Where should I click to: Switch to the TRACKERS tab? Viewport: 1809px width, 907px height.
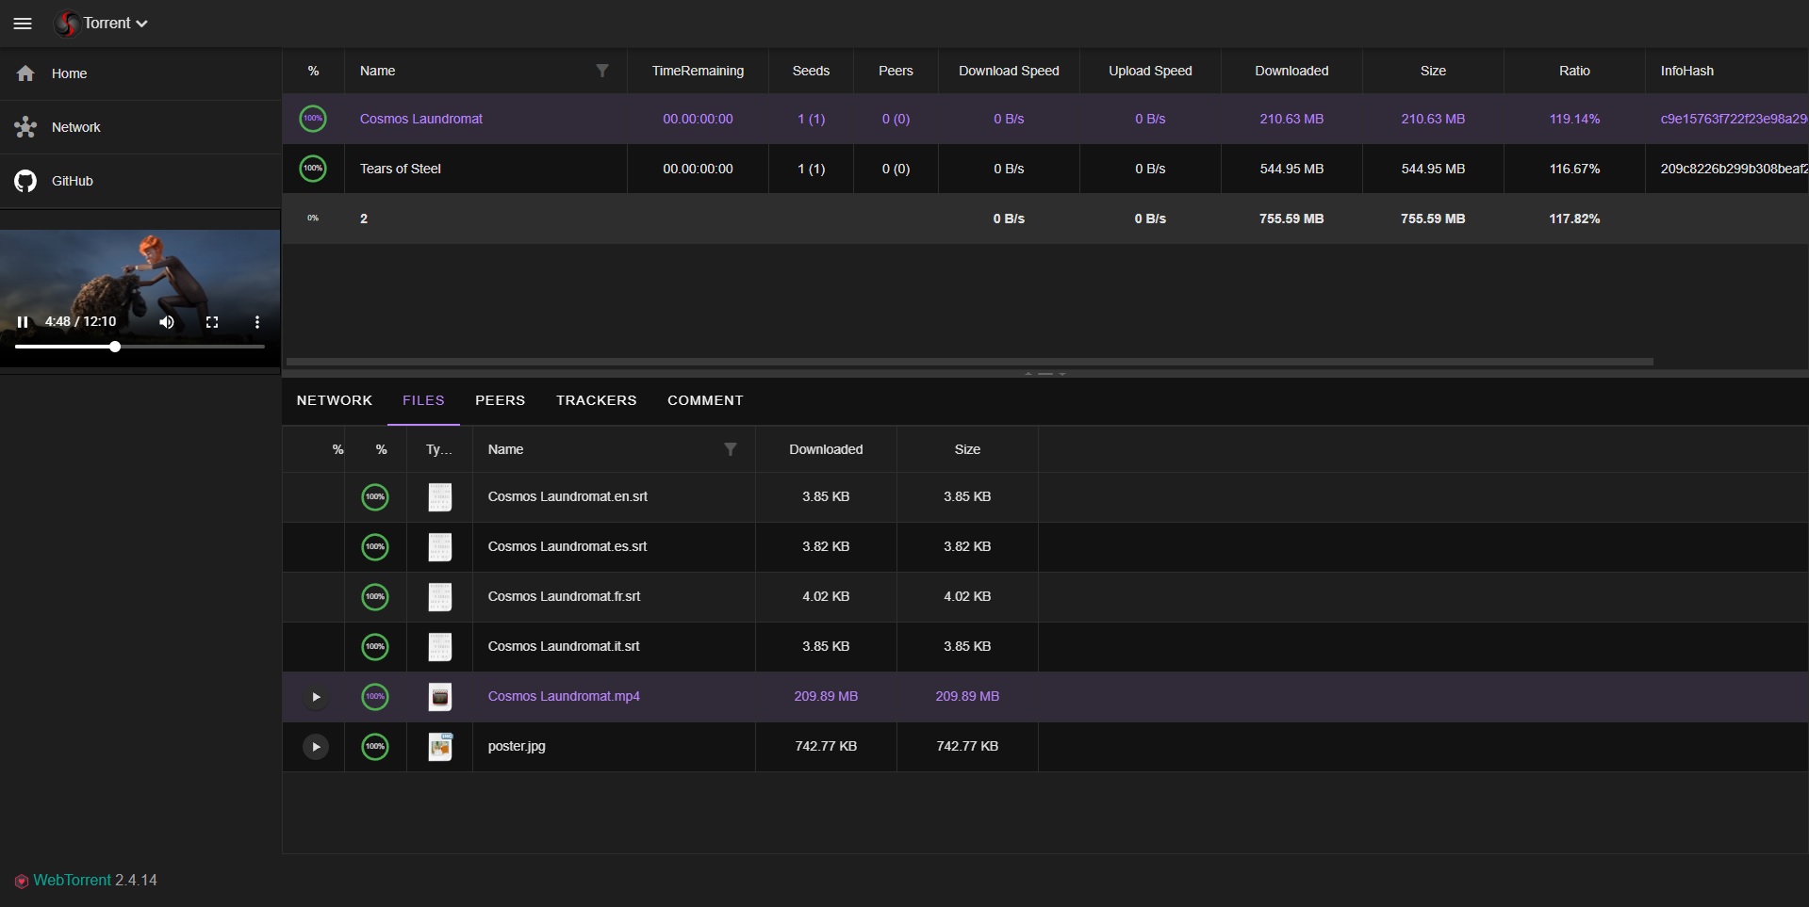point(597,400)
